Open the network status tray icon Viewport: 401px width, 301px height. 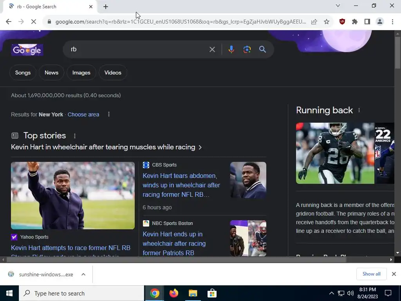[341, 293]
